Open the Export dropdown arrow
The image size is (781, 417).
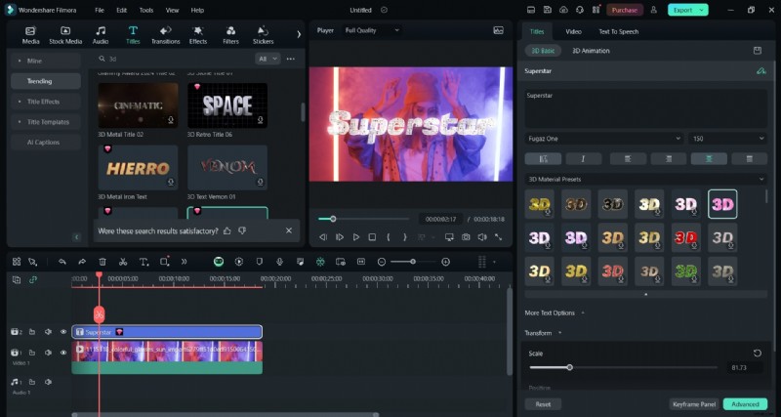(702, 10)
